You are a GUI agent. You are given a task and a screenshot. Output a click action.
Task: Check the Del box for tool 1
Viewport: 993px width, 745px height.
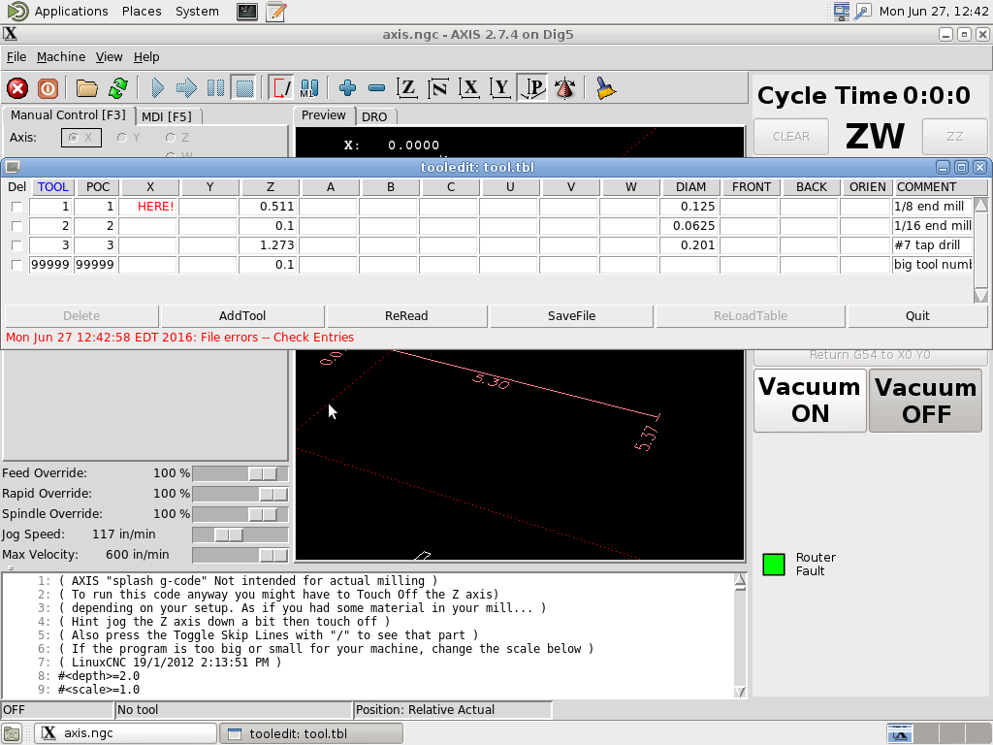coord(16,207)
